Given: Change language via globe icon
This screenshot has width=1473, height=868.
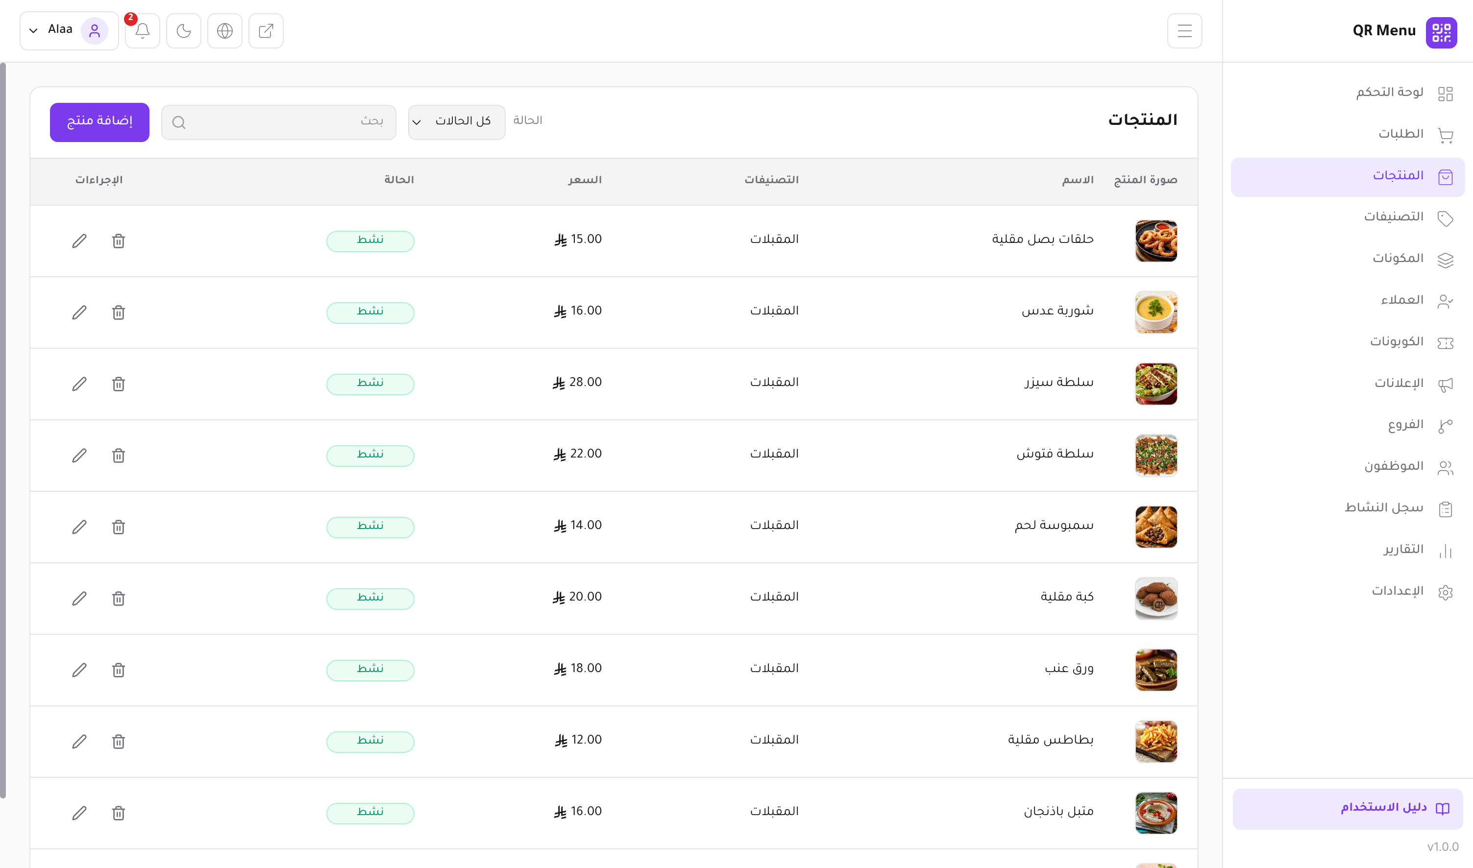Looking at the screenshot, I should tap(224, 31).
